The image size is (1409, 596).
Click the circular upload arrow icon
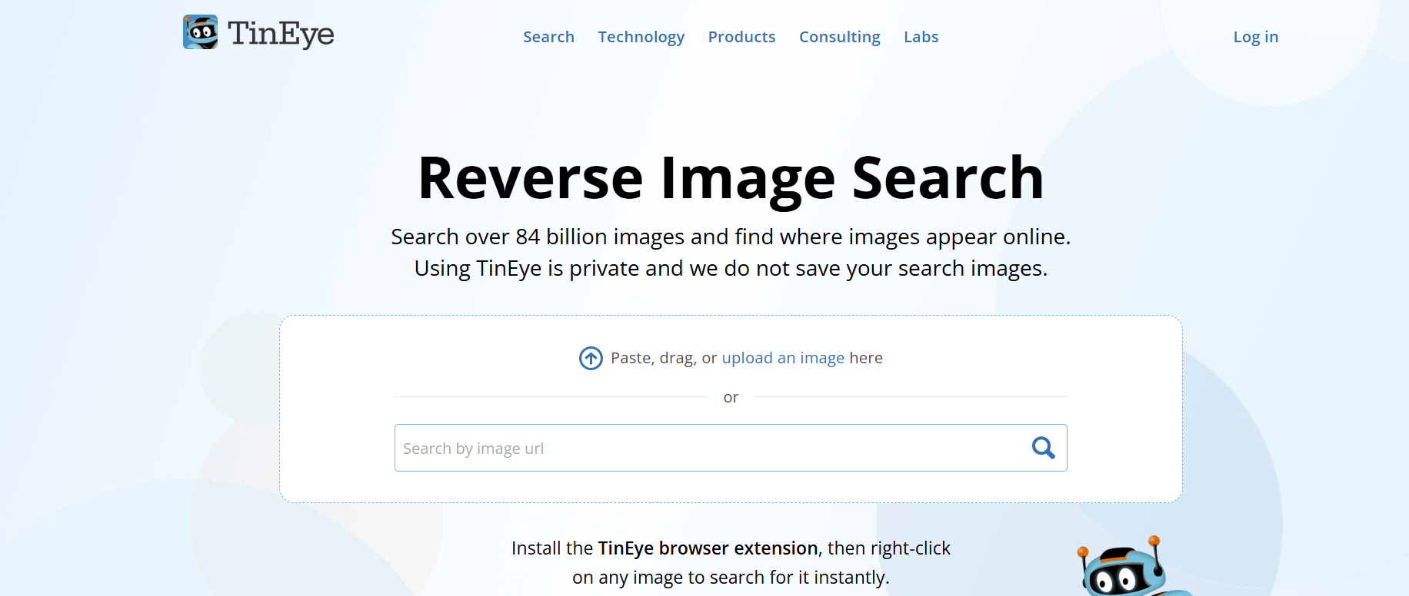coord(591,358)
